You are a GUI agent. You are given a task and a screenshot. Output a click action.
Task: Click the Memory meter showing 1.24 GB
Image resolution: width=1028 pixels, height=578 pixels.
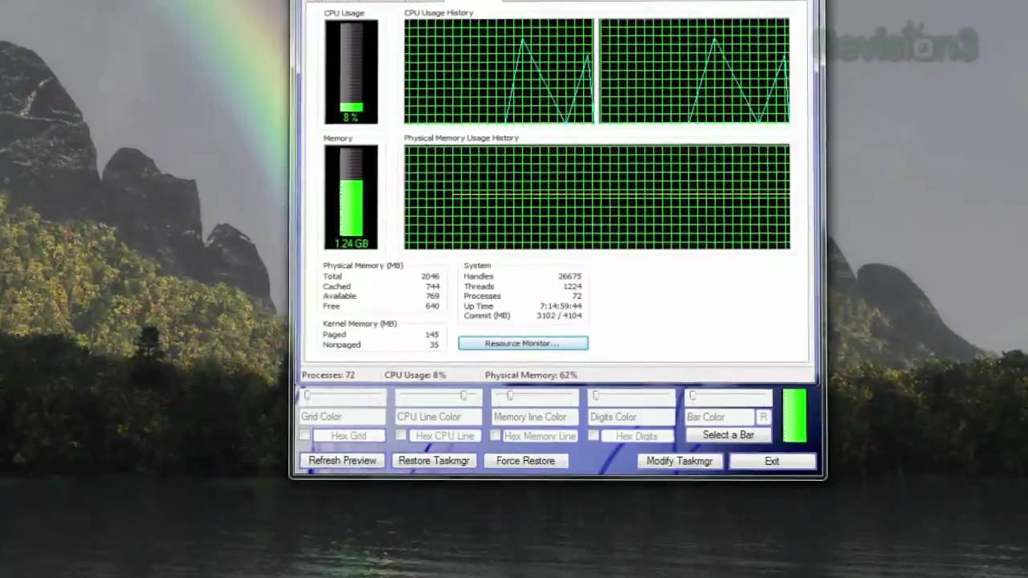tap(351, 197)
